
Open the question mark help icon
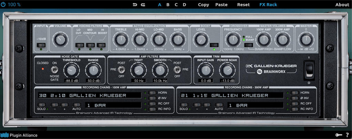tap(347, 135)
